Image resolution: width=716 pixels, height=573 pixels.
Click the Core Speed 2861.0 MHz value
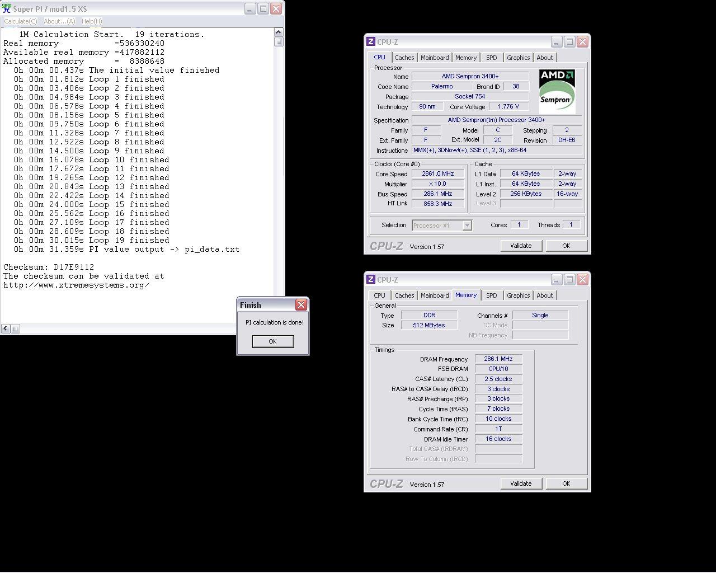tap(438, 174)
